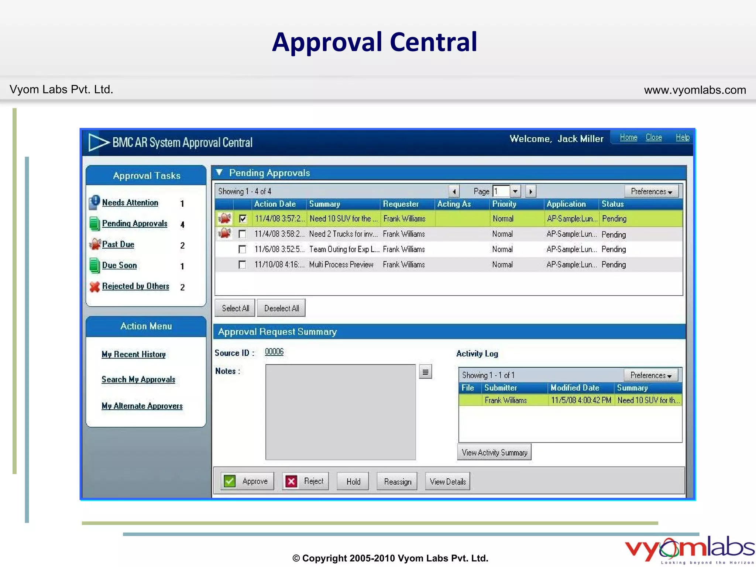The width and height of the screenshot is (756, 567).
Task: Check the Team Outing request checkbox
Action: (242, 250)
